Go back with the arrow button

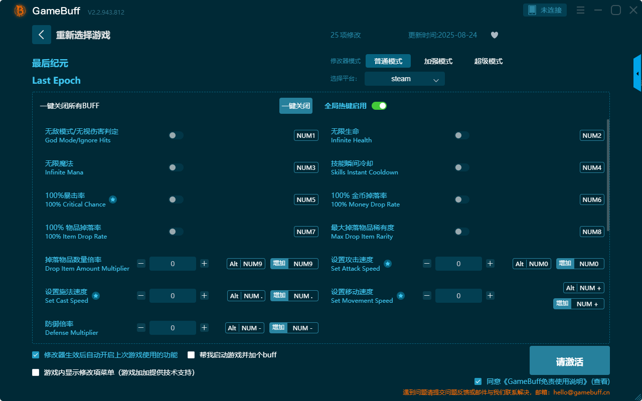(42, 35)
